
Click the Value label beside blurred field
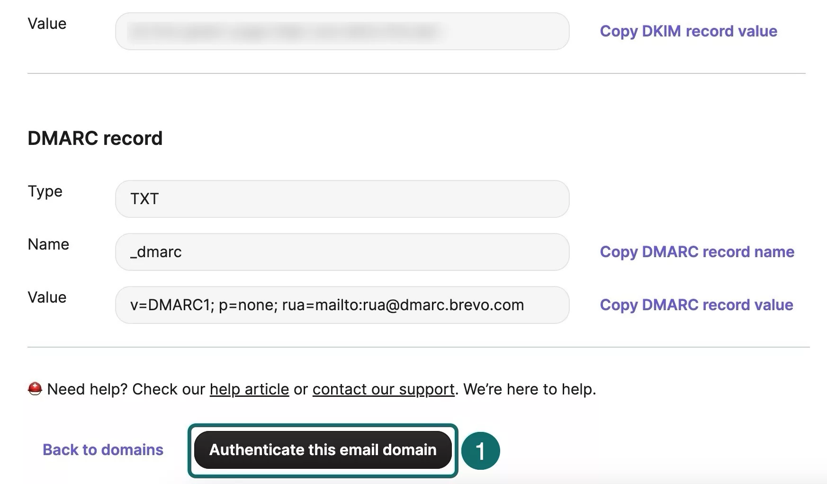pos(47,24)
